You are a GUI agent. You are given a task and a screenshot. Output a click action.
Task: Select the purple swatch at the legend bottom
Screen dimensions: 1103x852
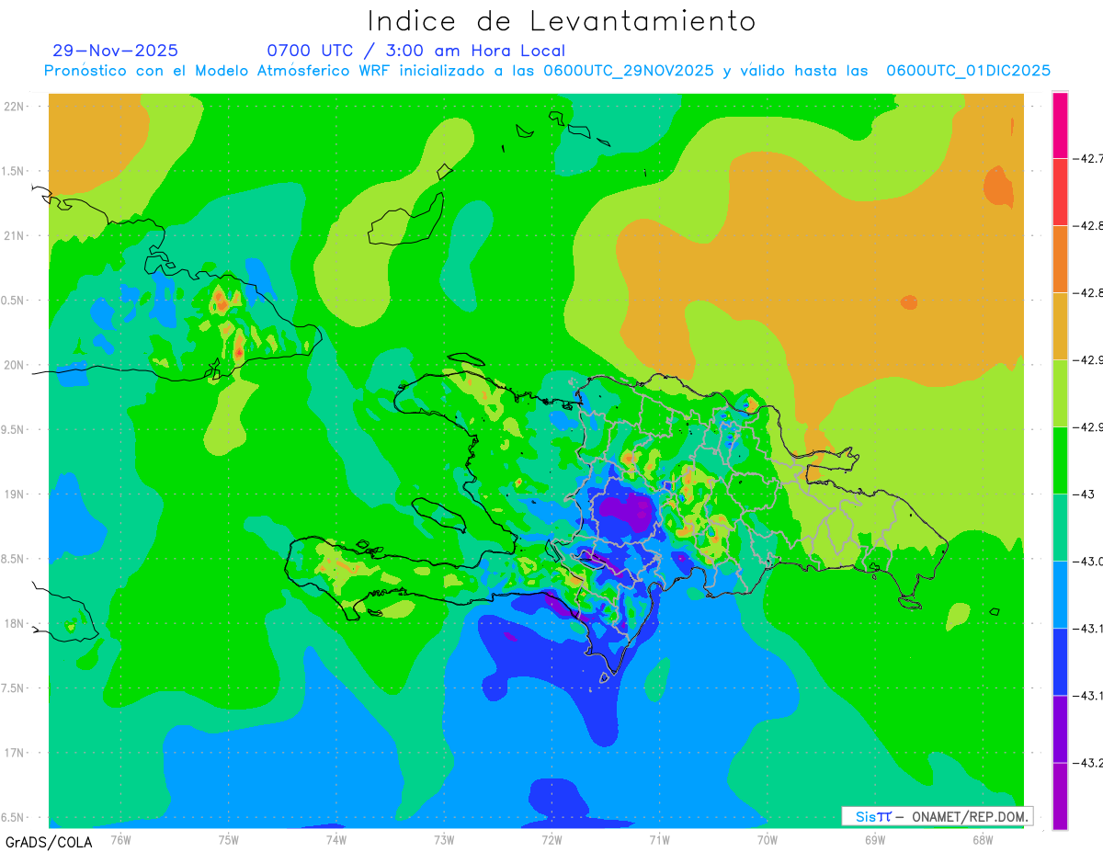click(x=1060, y=796)
